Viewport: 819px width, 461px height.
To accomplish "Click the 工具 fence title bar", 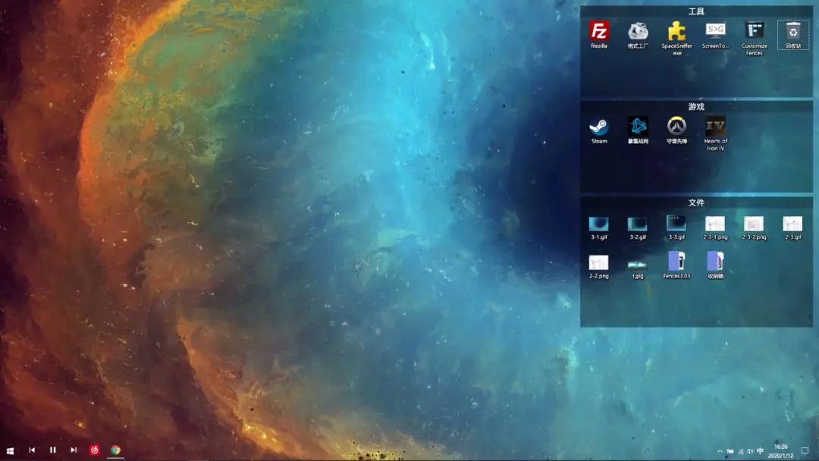I will pyautogui.click(x=695, y=11).
